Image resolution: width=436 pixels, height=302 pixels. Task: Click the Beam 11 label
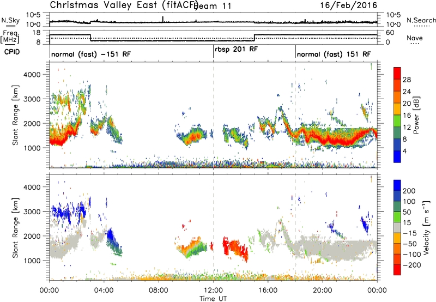pos(213,6)
